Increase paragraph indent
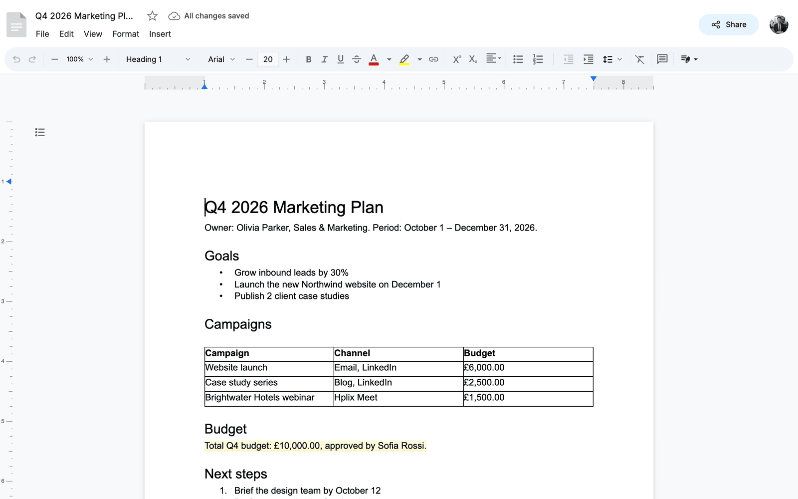This screenshot has height=499, width=798. pos(589,59)
